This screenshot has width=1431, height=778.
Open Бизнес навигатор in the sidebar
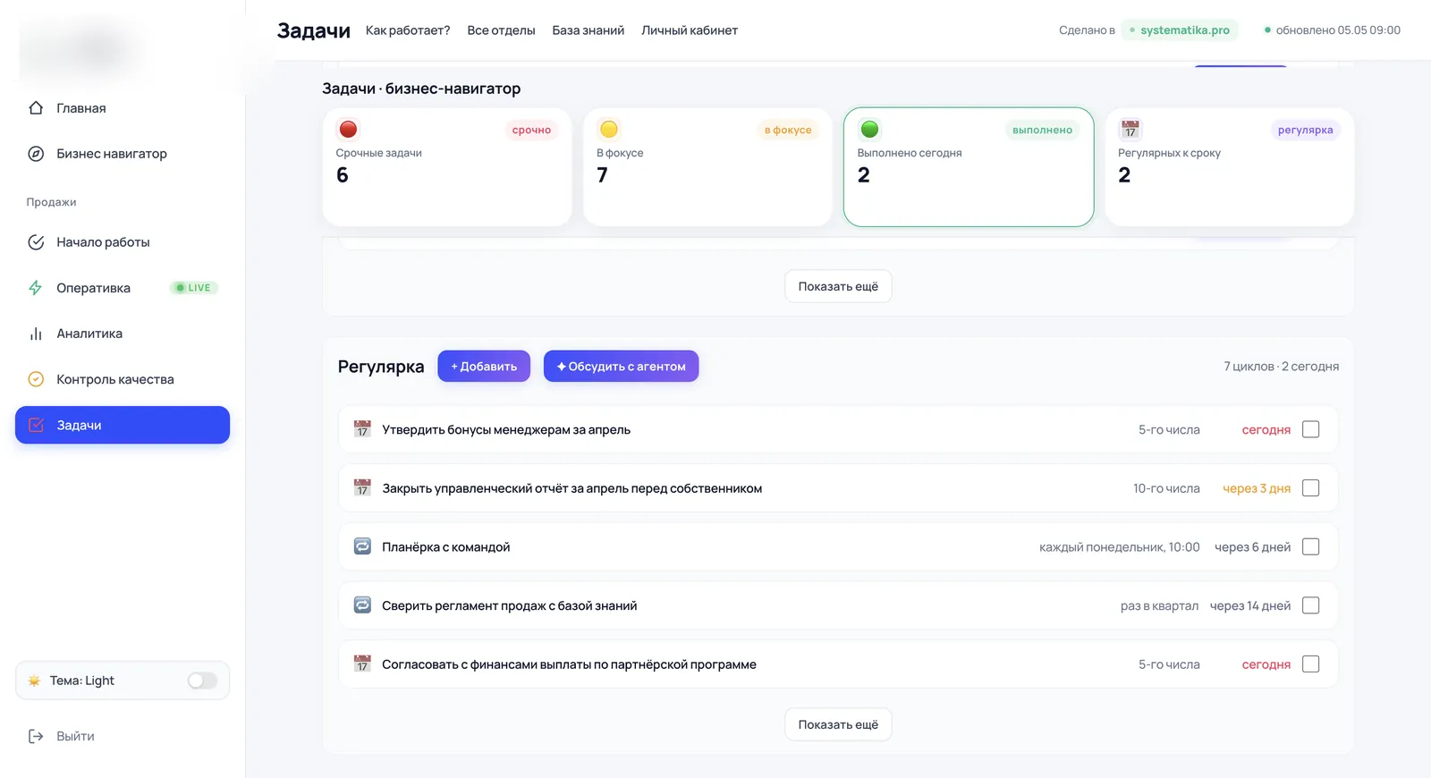point(123,154)
